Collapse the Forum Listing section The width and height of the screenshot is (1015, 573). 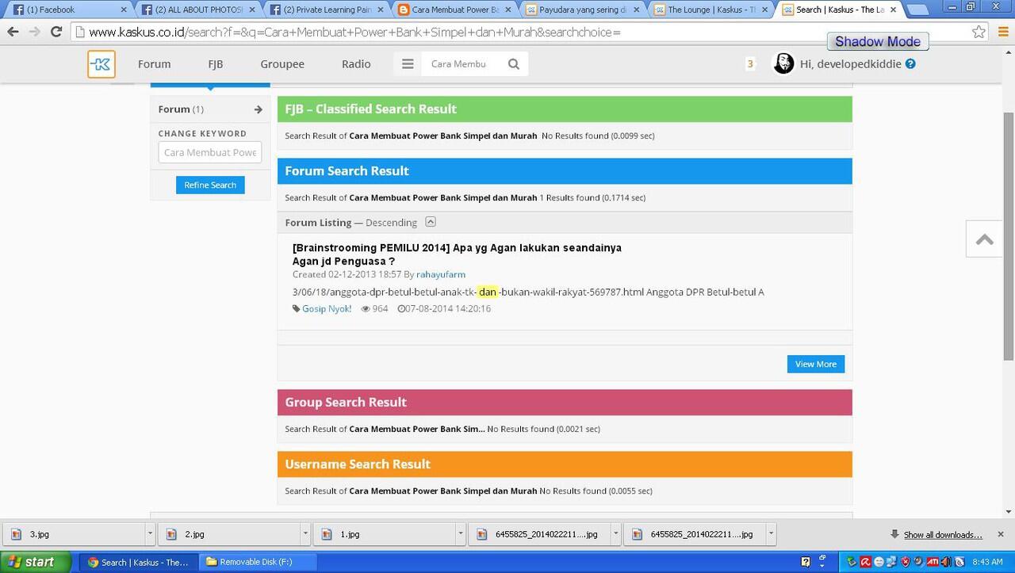[431, 222]
